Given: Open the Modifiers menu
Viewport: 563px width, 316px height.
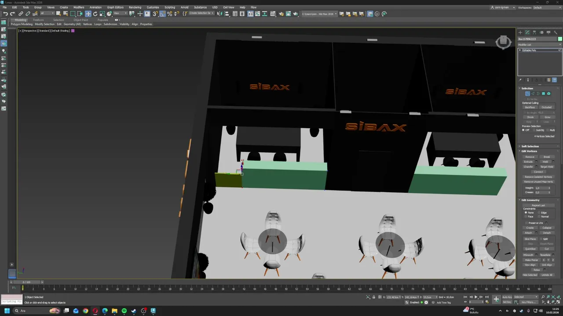Looking at the screenshot, I should pos(79,7).
